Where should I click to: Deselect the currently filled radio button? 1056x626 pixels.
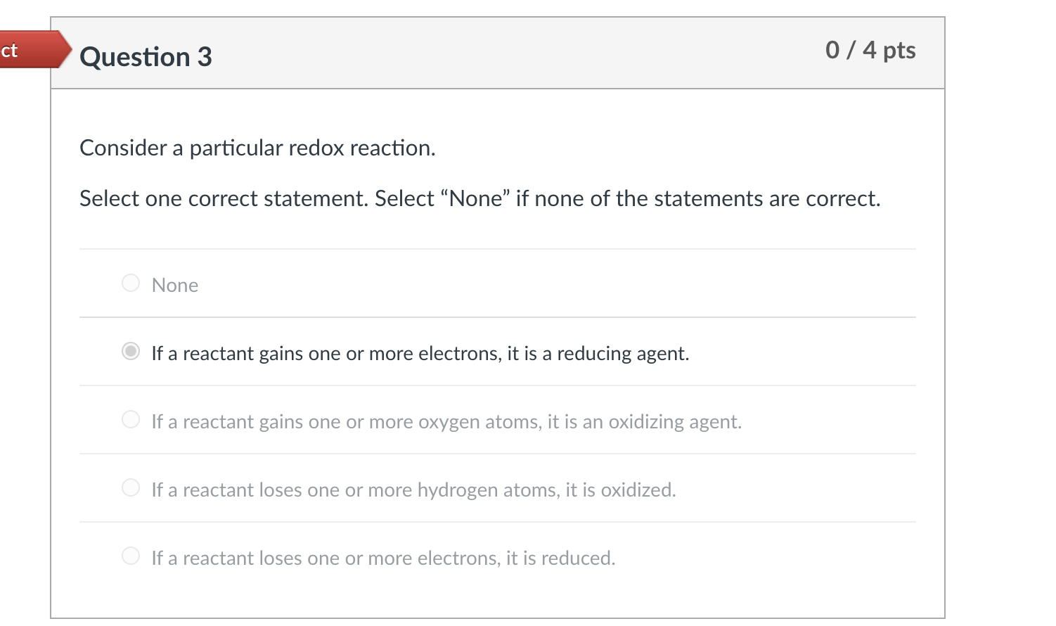130,351
